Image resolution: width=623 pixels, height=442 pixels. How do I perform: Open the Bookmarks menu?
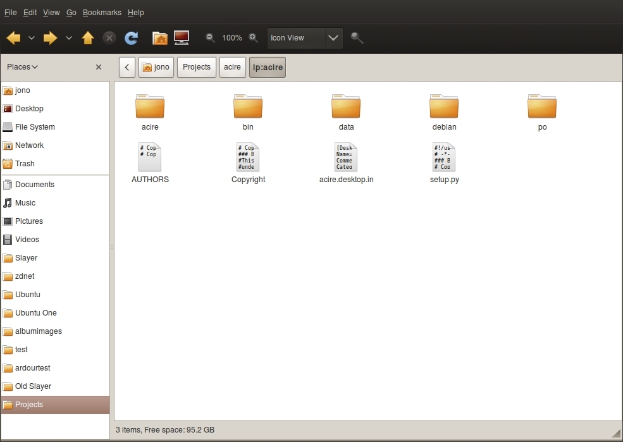click(102, 13)
